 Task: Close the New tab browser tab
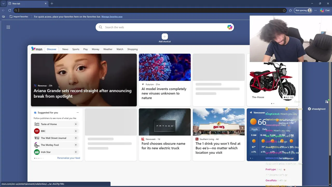coord(46,4)
